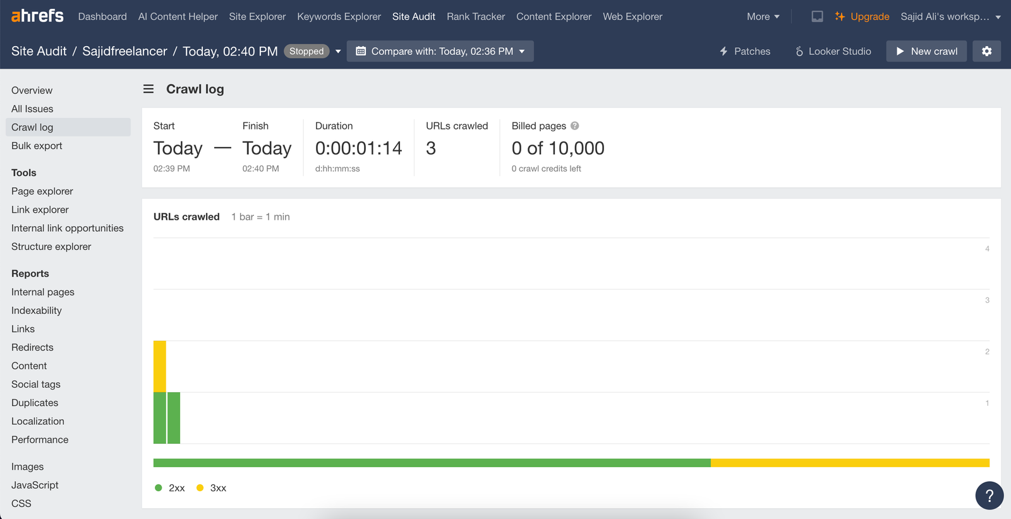Screen dimensions: 1011x519
Task: Click the 0:00:01:14 duration value
Action: pyautogui.click(x=358, y=148)
